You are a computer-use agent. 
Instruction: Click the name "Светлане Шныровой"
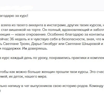(83, 44)
